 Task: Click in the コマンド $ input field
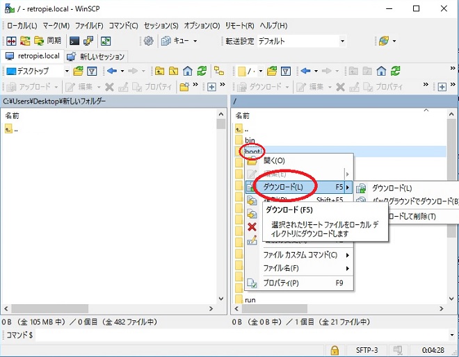point(241,335)
